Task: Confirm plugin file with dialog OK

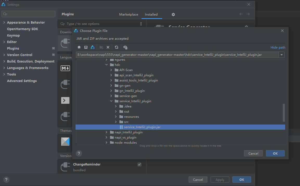Action: click(x=275, y=153)
